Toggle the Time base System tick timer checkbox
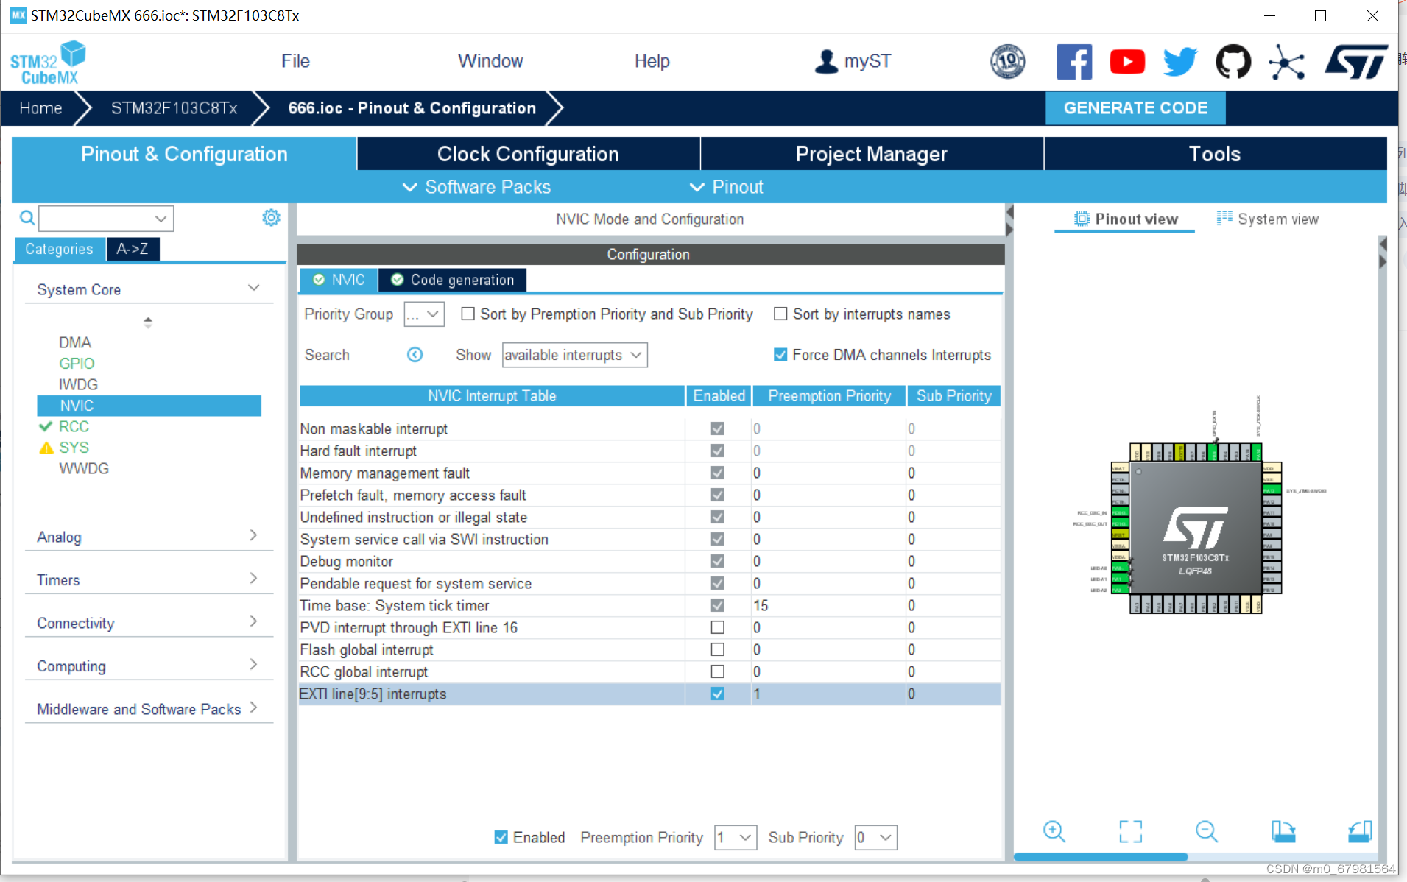 (x=717, y=605)
